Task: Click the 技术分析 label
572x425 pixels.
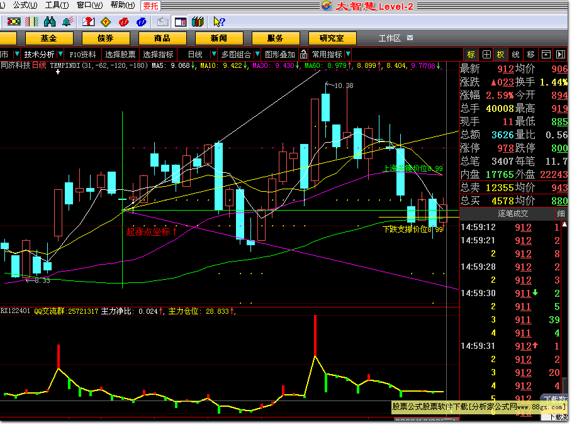Action: click(39, 55)
